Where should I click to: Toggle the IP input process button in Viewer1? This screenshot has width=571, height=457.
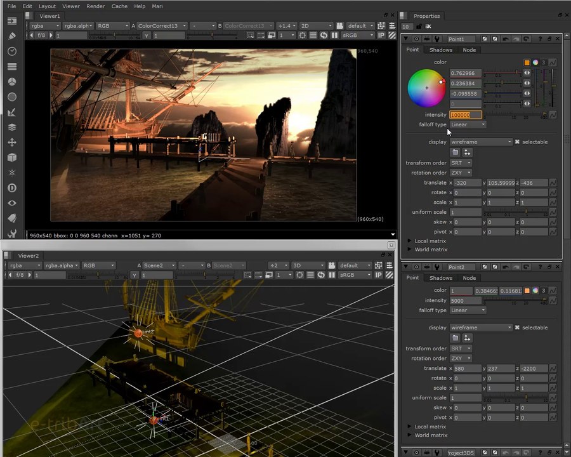tap(381, 36)
